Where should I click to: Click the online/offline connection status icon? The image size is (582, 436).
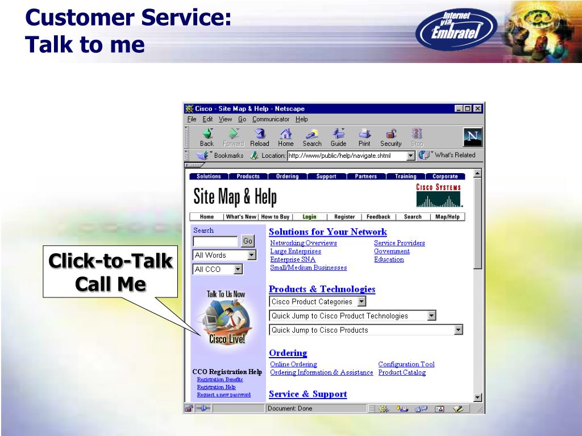(x=203, y=409)
